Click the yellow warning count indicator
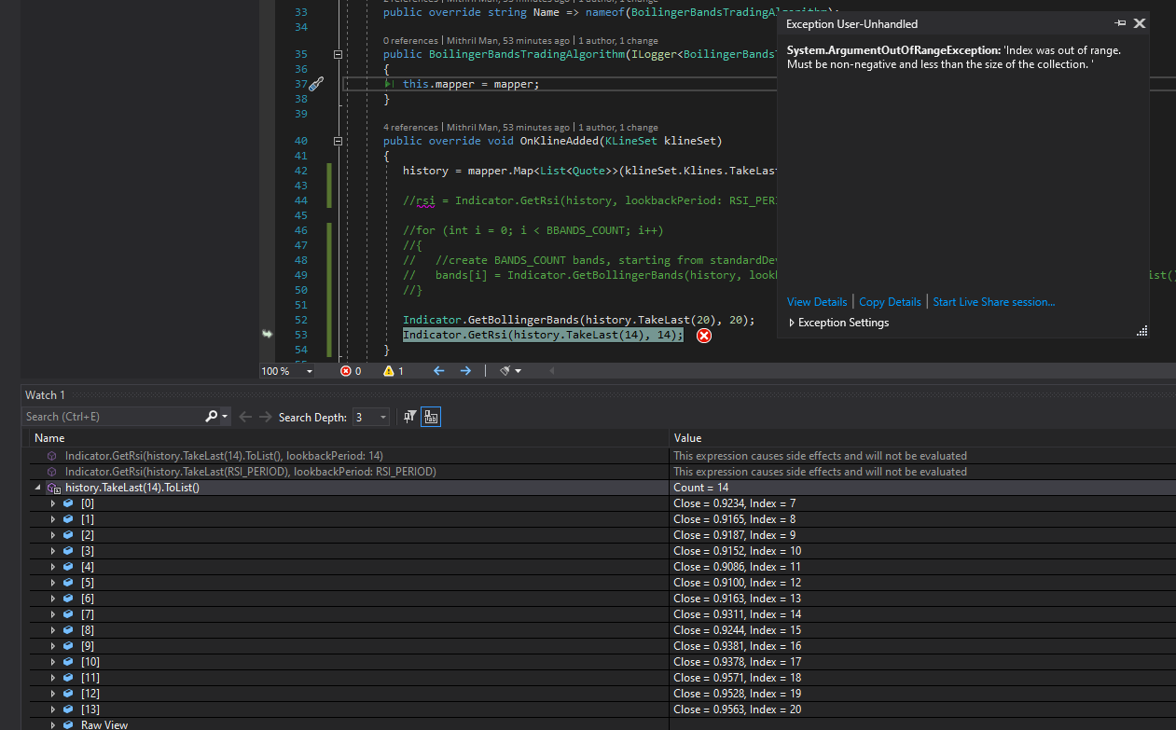1176x730 pixels. point(394,371)
